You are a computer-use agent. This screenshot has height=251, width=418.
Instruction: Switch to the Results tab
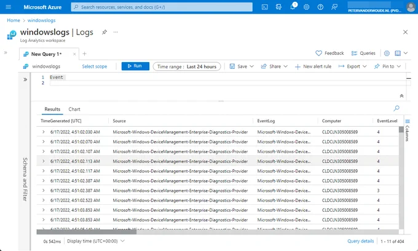tap(52, 109)
